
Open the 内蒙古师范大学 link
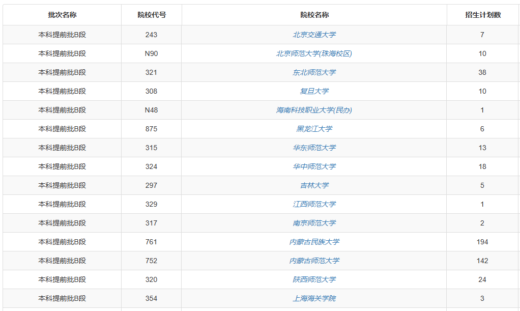(x=314, y=261)
